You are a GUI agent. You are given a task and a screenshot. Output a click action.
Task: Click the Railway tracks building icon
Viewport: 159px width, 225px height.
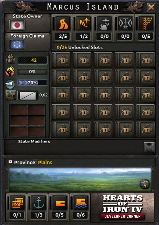pos(146,24)
